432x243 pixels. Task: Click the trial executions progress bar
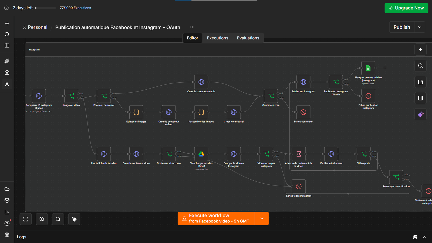pyautogui.click(x=45, y=8)
